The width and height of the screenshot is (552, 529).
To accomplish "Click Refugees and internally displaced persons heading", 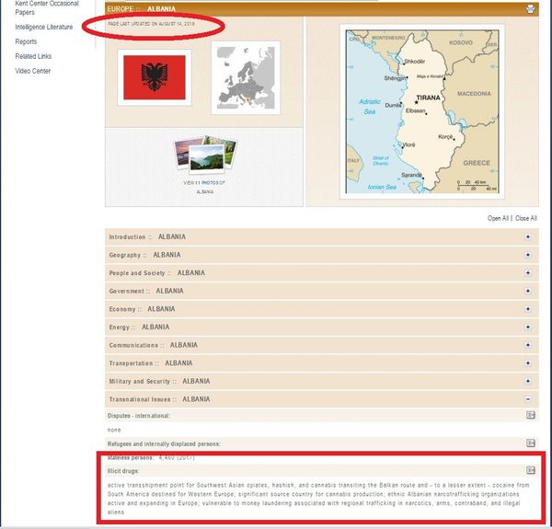I will 164,443.
